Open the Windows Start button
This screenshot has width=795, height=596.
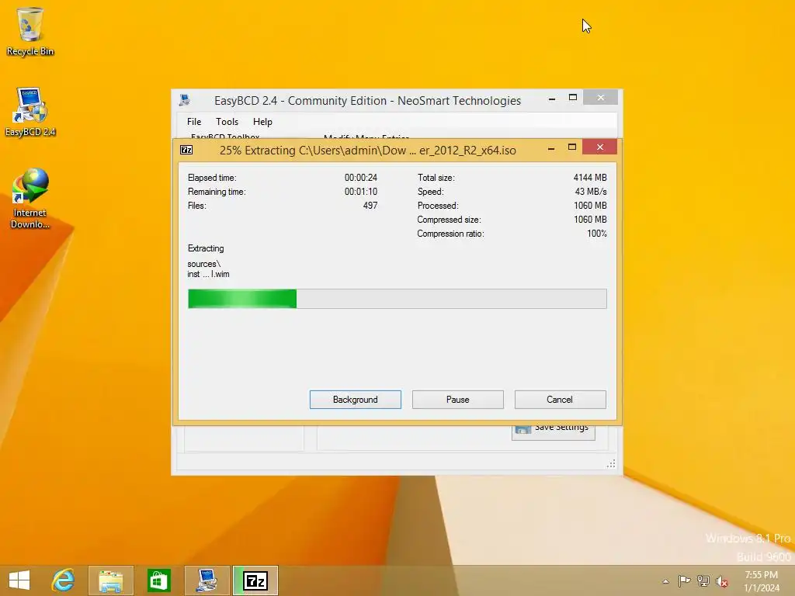click(x=19, y=580)
